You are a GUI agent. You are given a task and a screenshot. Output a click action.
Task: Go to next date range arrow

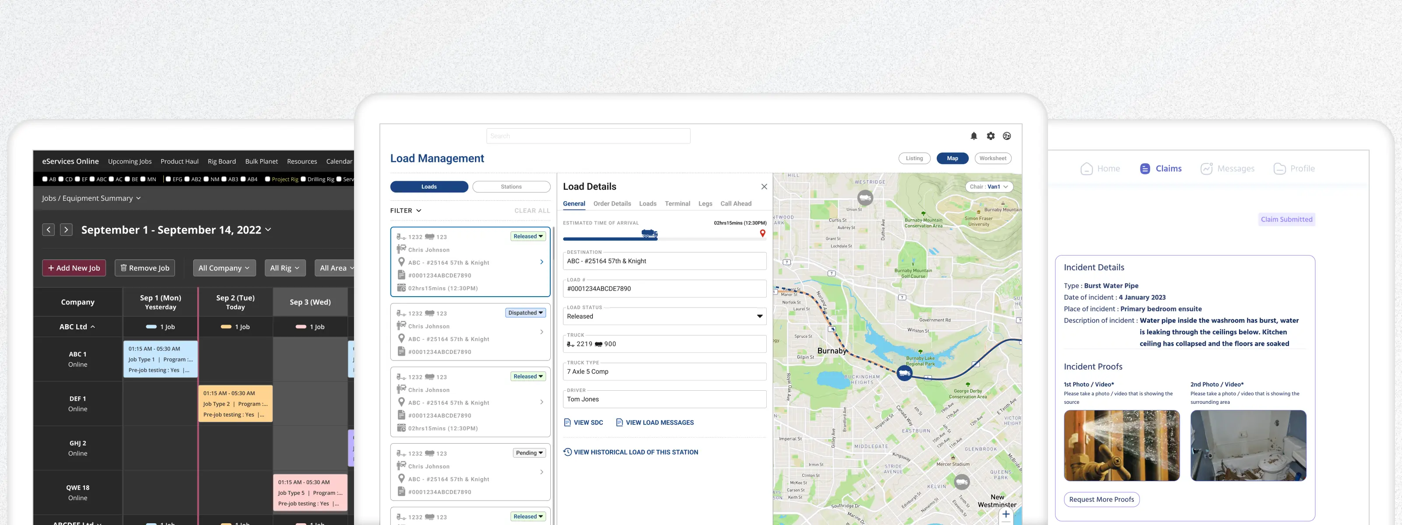67,230
